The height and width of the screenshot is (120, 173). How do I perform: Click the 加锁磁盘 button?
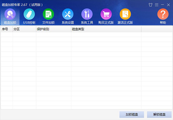(x=131, y=114)
